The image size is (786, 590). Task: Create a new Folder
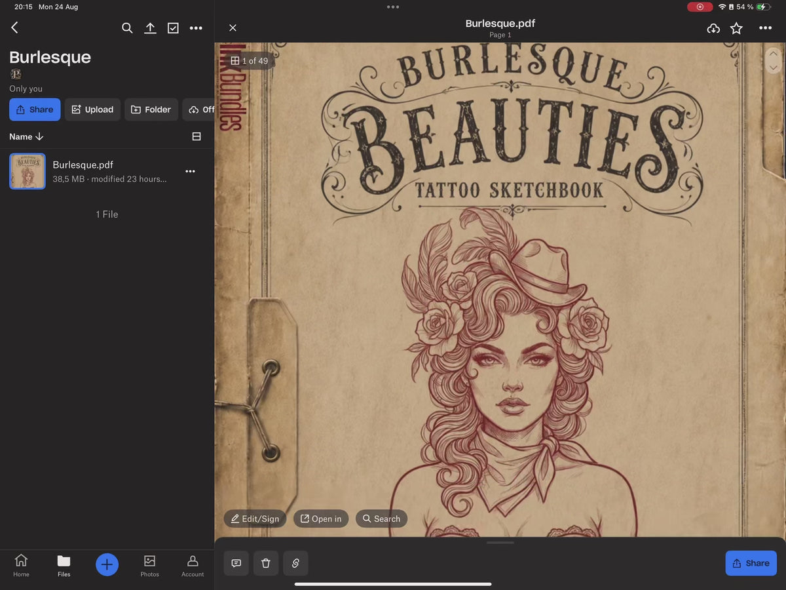151,109
